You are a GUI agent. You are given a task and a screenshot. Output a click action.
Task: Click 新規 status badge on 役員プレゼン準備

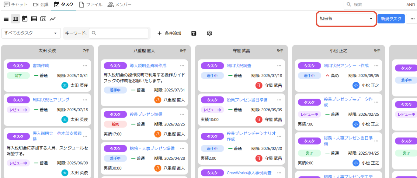115,124
